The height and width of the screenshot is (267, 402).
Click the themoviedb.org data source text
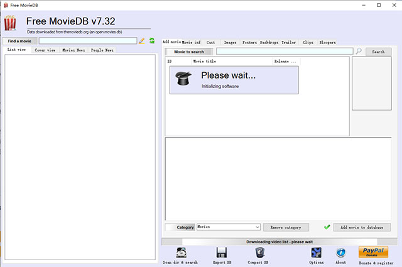coord(75,32)
